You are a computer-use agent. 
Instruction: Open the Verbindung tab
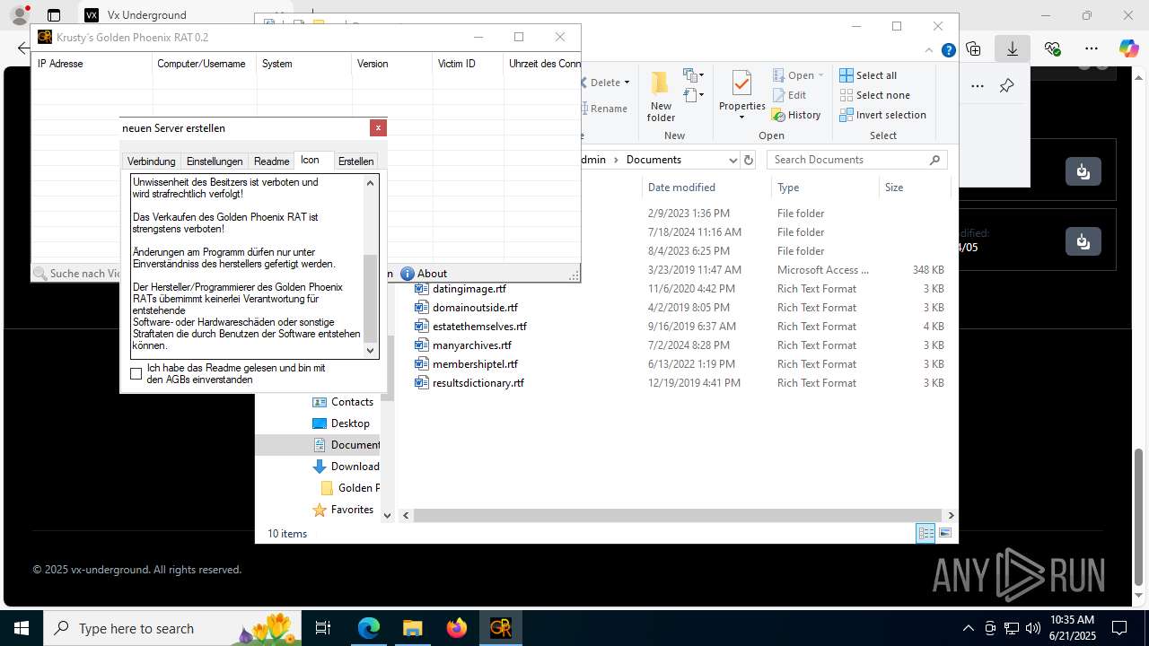coord(151,161)
